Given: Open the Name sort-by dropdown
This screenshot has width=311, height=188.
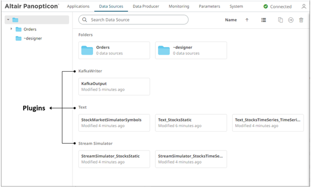Looking at the screenshot, I should (231, 20).
